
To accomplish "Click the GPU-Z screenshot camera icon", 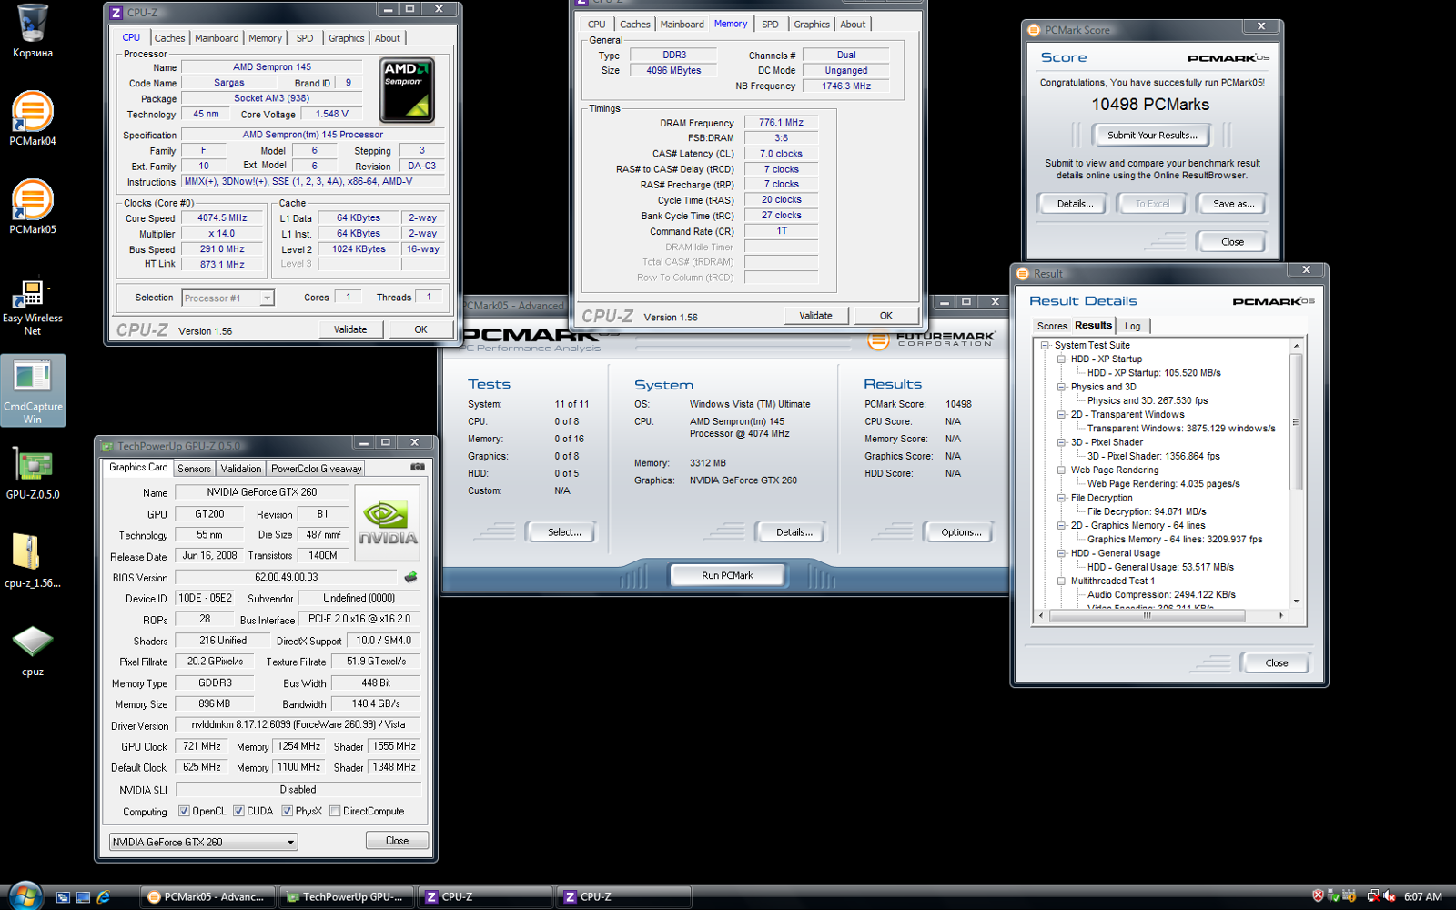I will [418, 467].
